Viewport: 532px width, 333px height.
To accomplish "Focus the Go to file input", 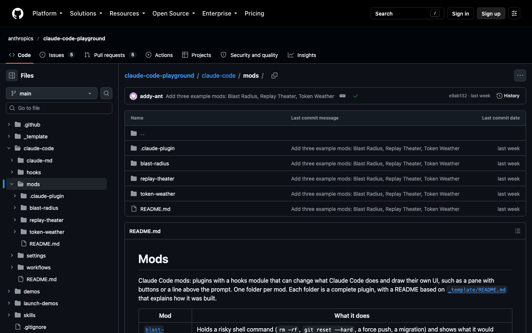I will (59, 108).
